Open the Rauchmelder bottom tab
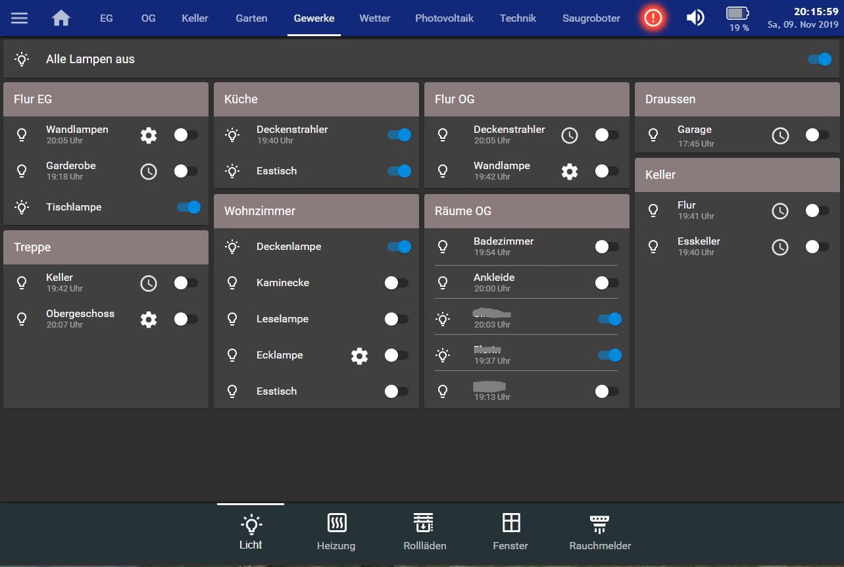Viewport: 844px width, 567px height. tap(600, 531)
